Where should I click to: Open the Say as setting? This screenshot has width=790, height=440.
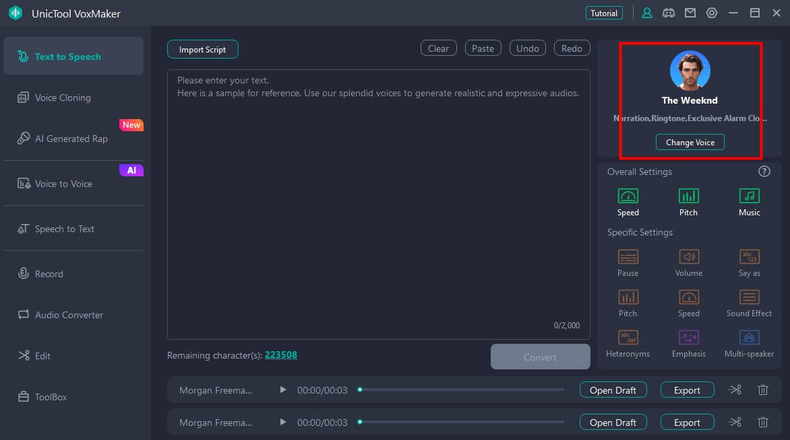749,257
